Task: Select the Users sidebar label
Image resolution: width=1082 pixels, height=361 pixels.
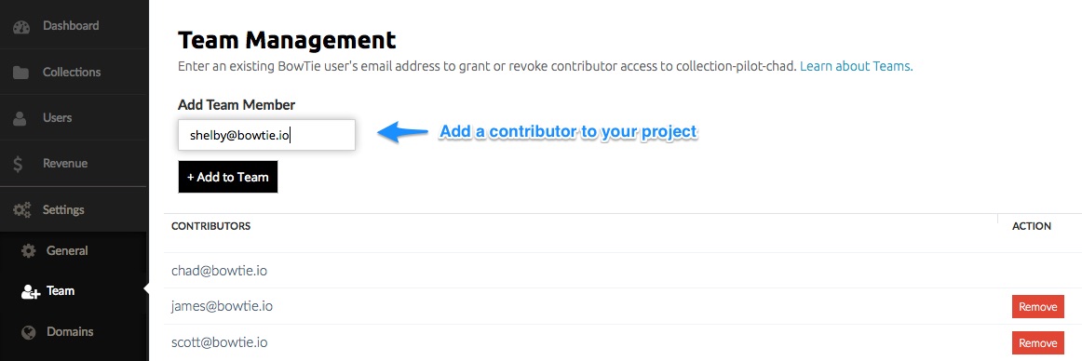Action: pos(58,117)
